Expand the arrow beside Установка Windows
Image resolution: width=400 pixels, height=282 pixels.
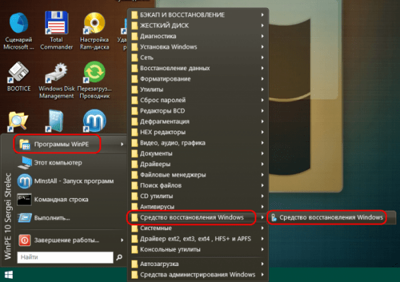click(262, 47)
